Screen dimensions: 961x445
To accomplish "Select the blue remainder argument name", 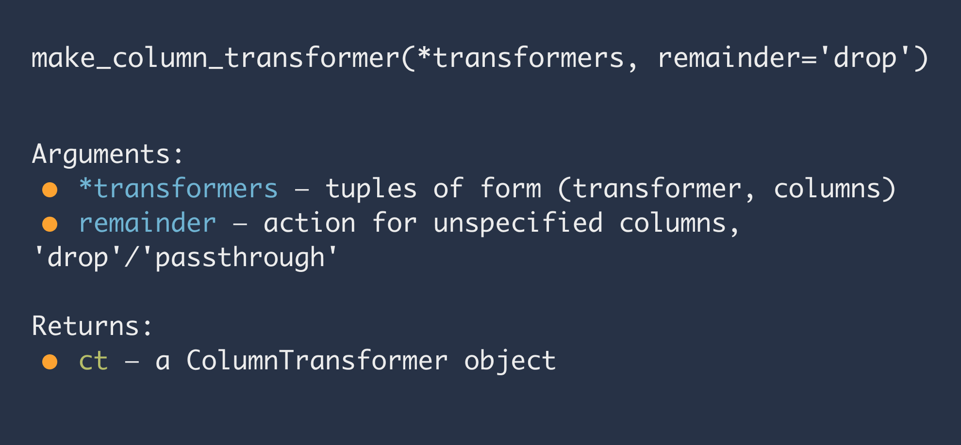I will [x=148, y=223].
